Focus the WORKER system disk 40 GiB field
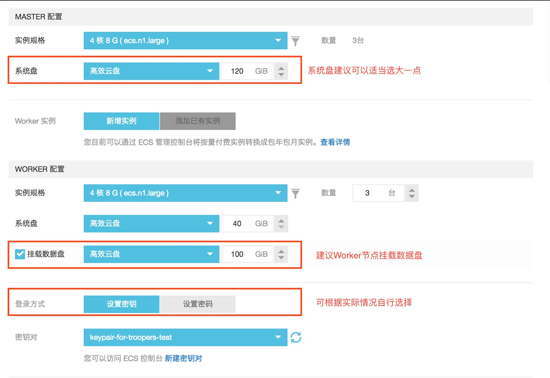Viewport: 550px width, 378px height. click(x=248, y=223)
